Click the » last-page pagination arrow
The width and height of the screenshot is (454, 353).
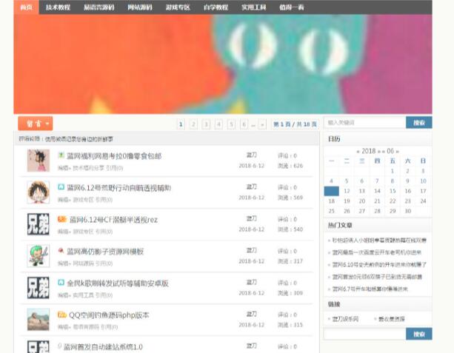(262, 124)
